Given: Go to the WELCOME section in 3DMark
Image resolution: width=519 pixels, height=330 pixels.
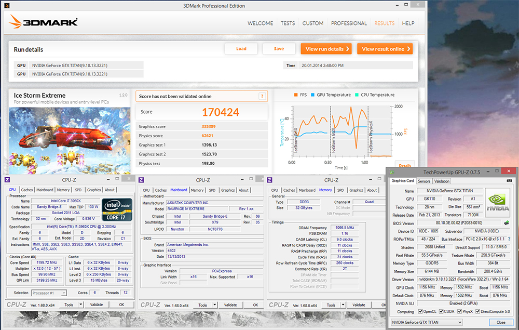Looking at the screenshot, I should [x=260, y=23].
